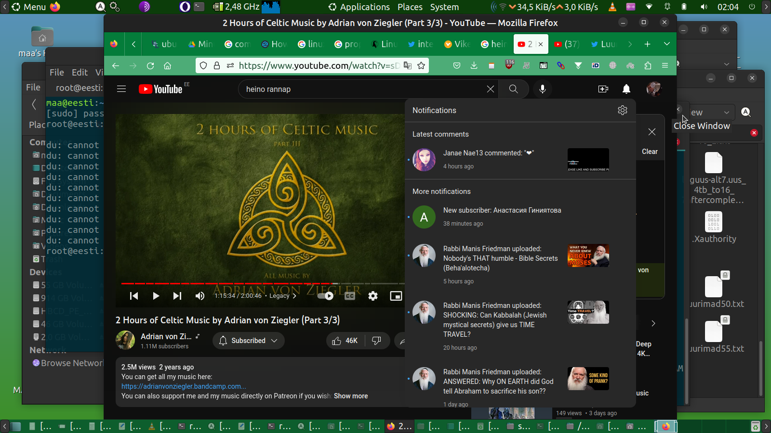List all tabs with the chevron
Image resolution: width=771 pixels, height=433 pixels.
coord(667,44)
